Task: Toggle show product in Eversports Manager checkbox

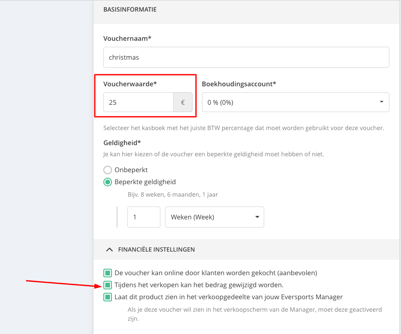Action: (x=107, y=297)
